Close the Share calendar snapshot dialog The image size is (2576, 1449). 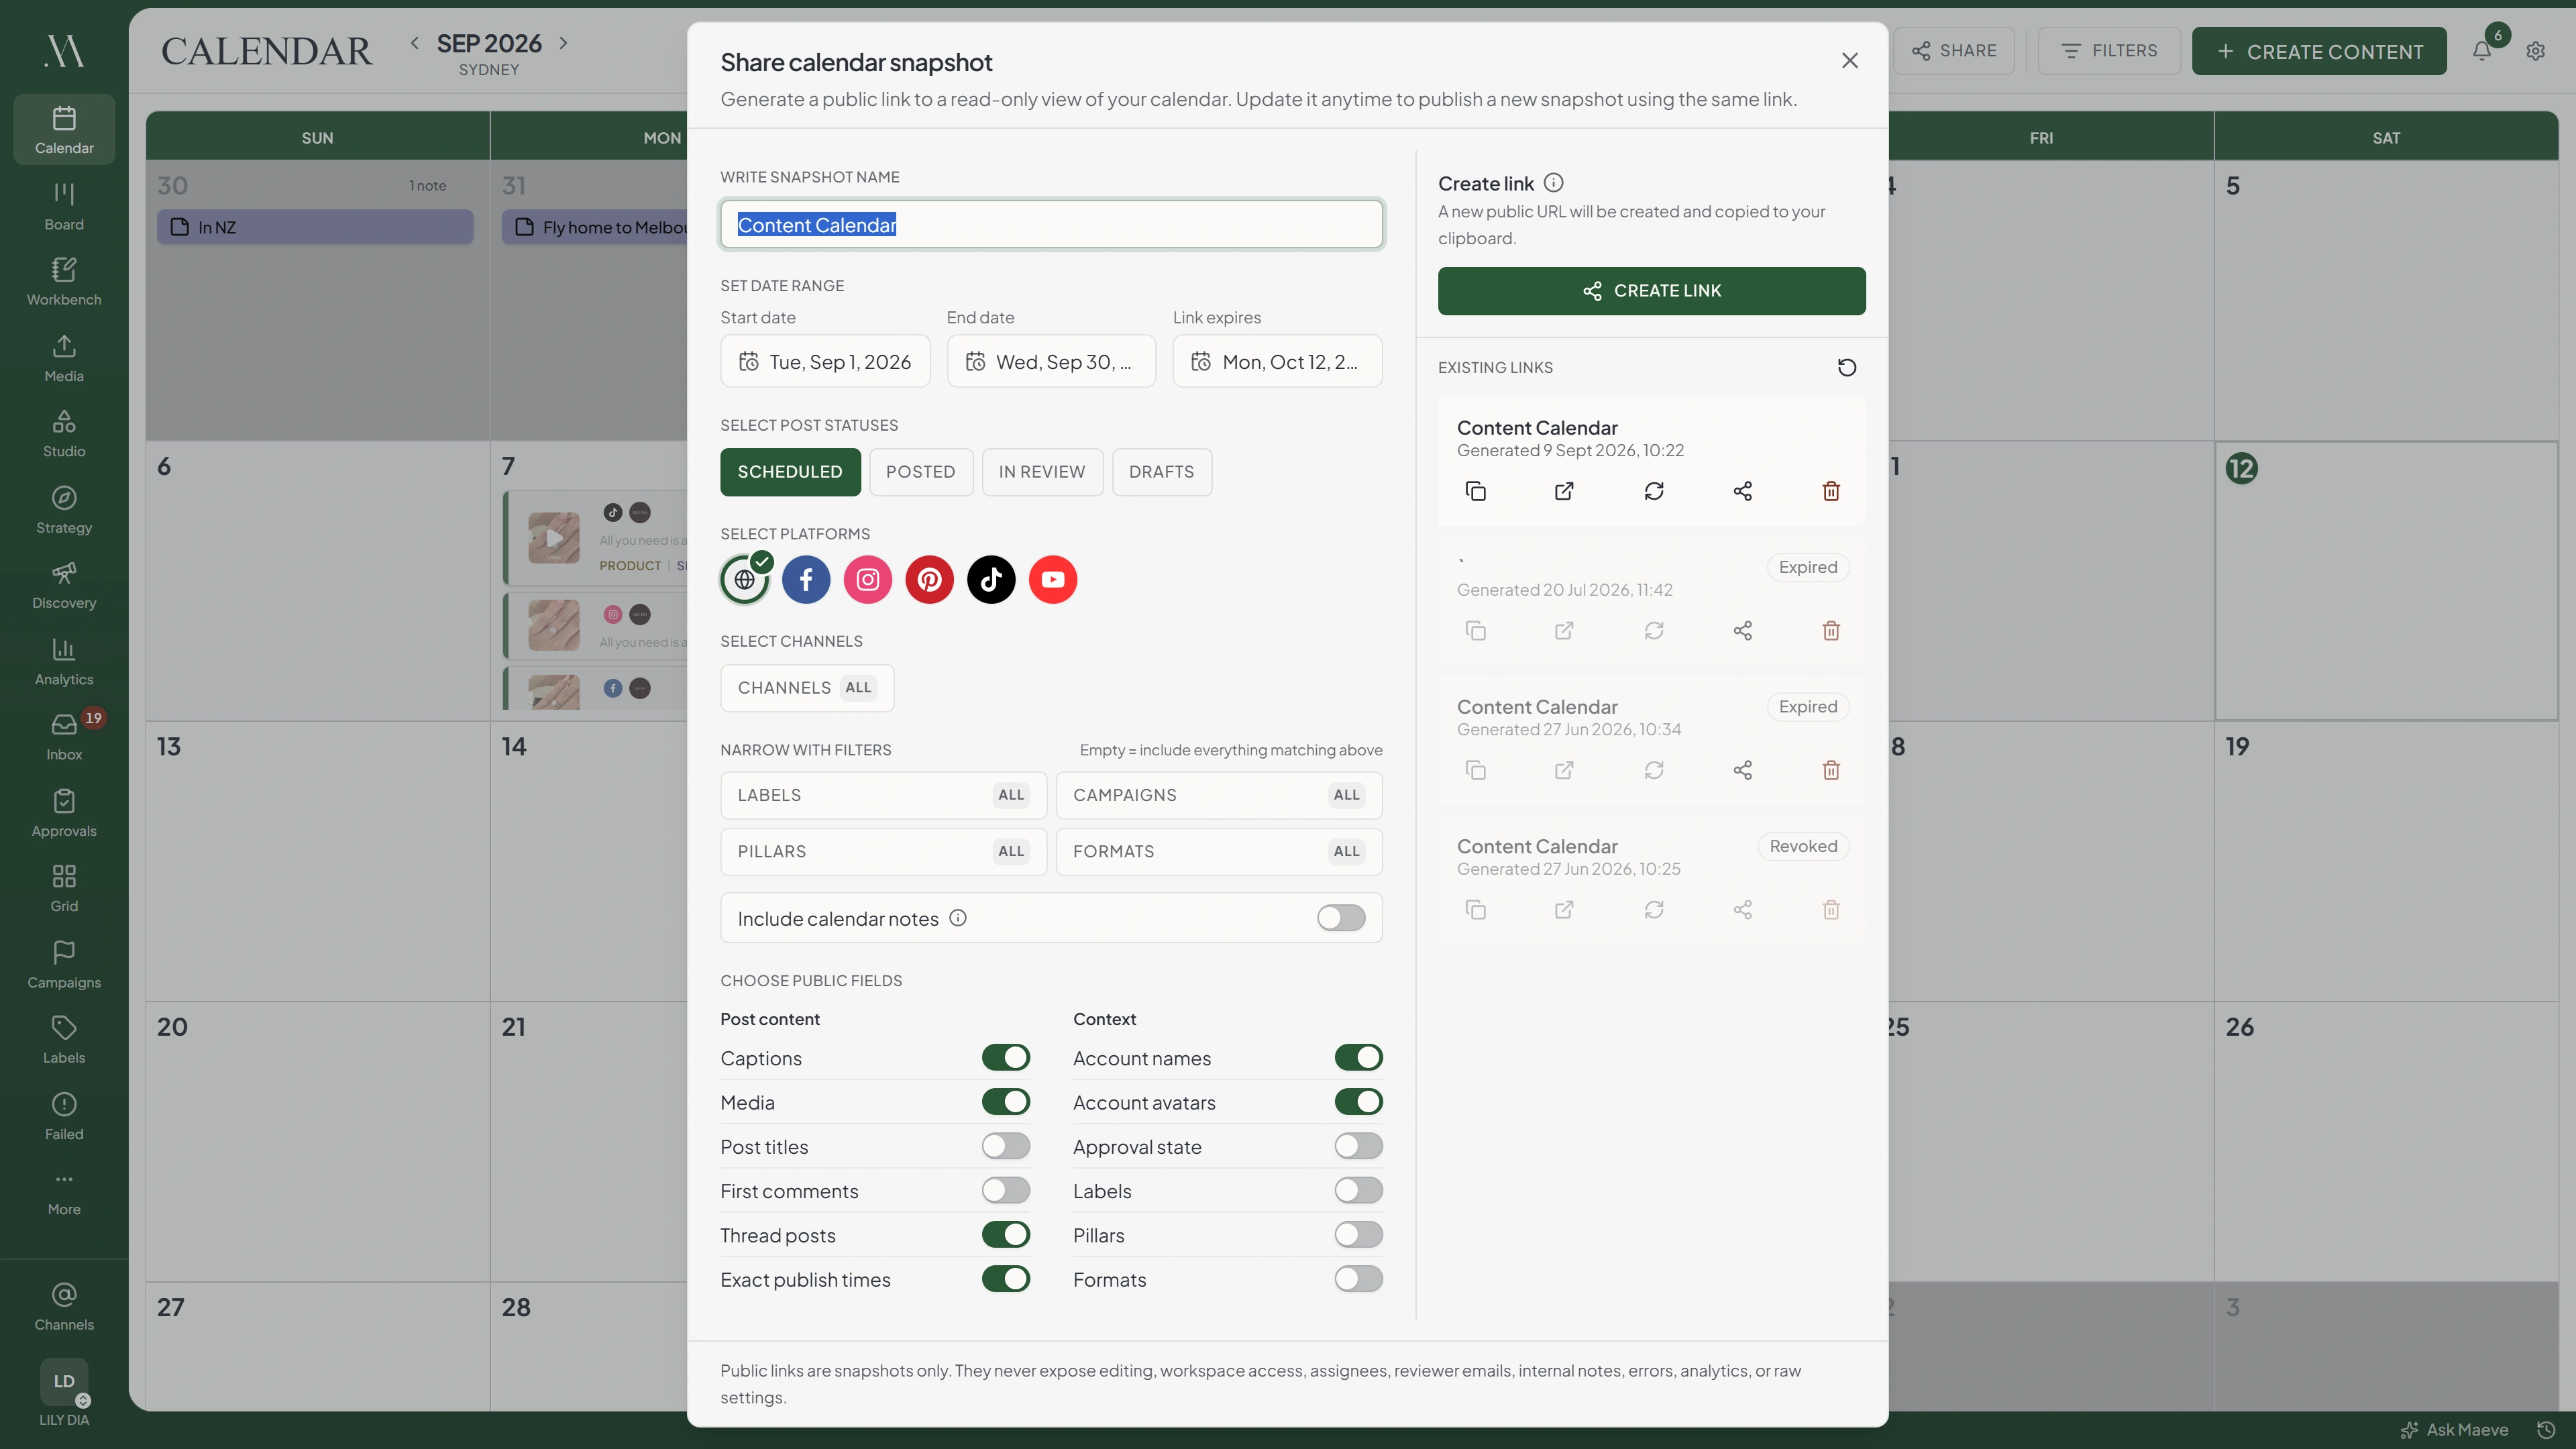click(x=1850, y=61)
